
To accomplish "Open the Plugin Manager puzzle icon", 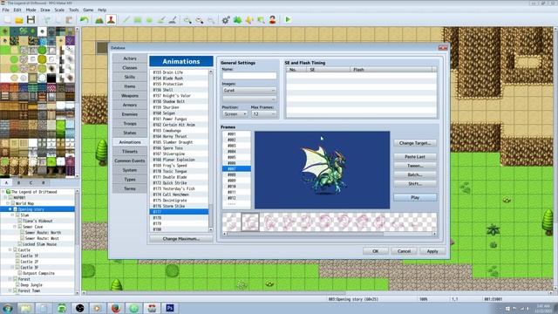I will click(237, 20).
